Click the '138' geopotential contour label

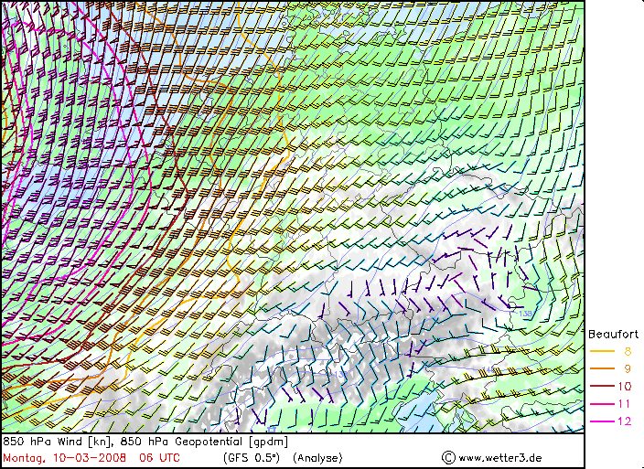525,314
